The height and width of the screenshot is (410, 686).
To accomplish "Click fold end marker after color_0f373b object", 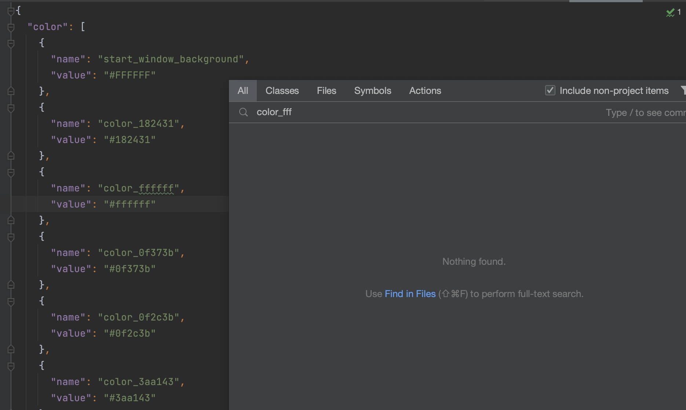I will point(11,285).
